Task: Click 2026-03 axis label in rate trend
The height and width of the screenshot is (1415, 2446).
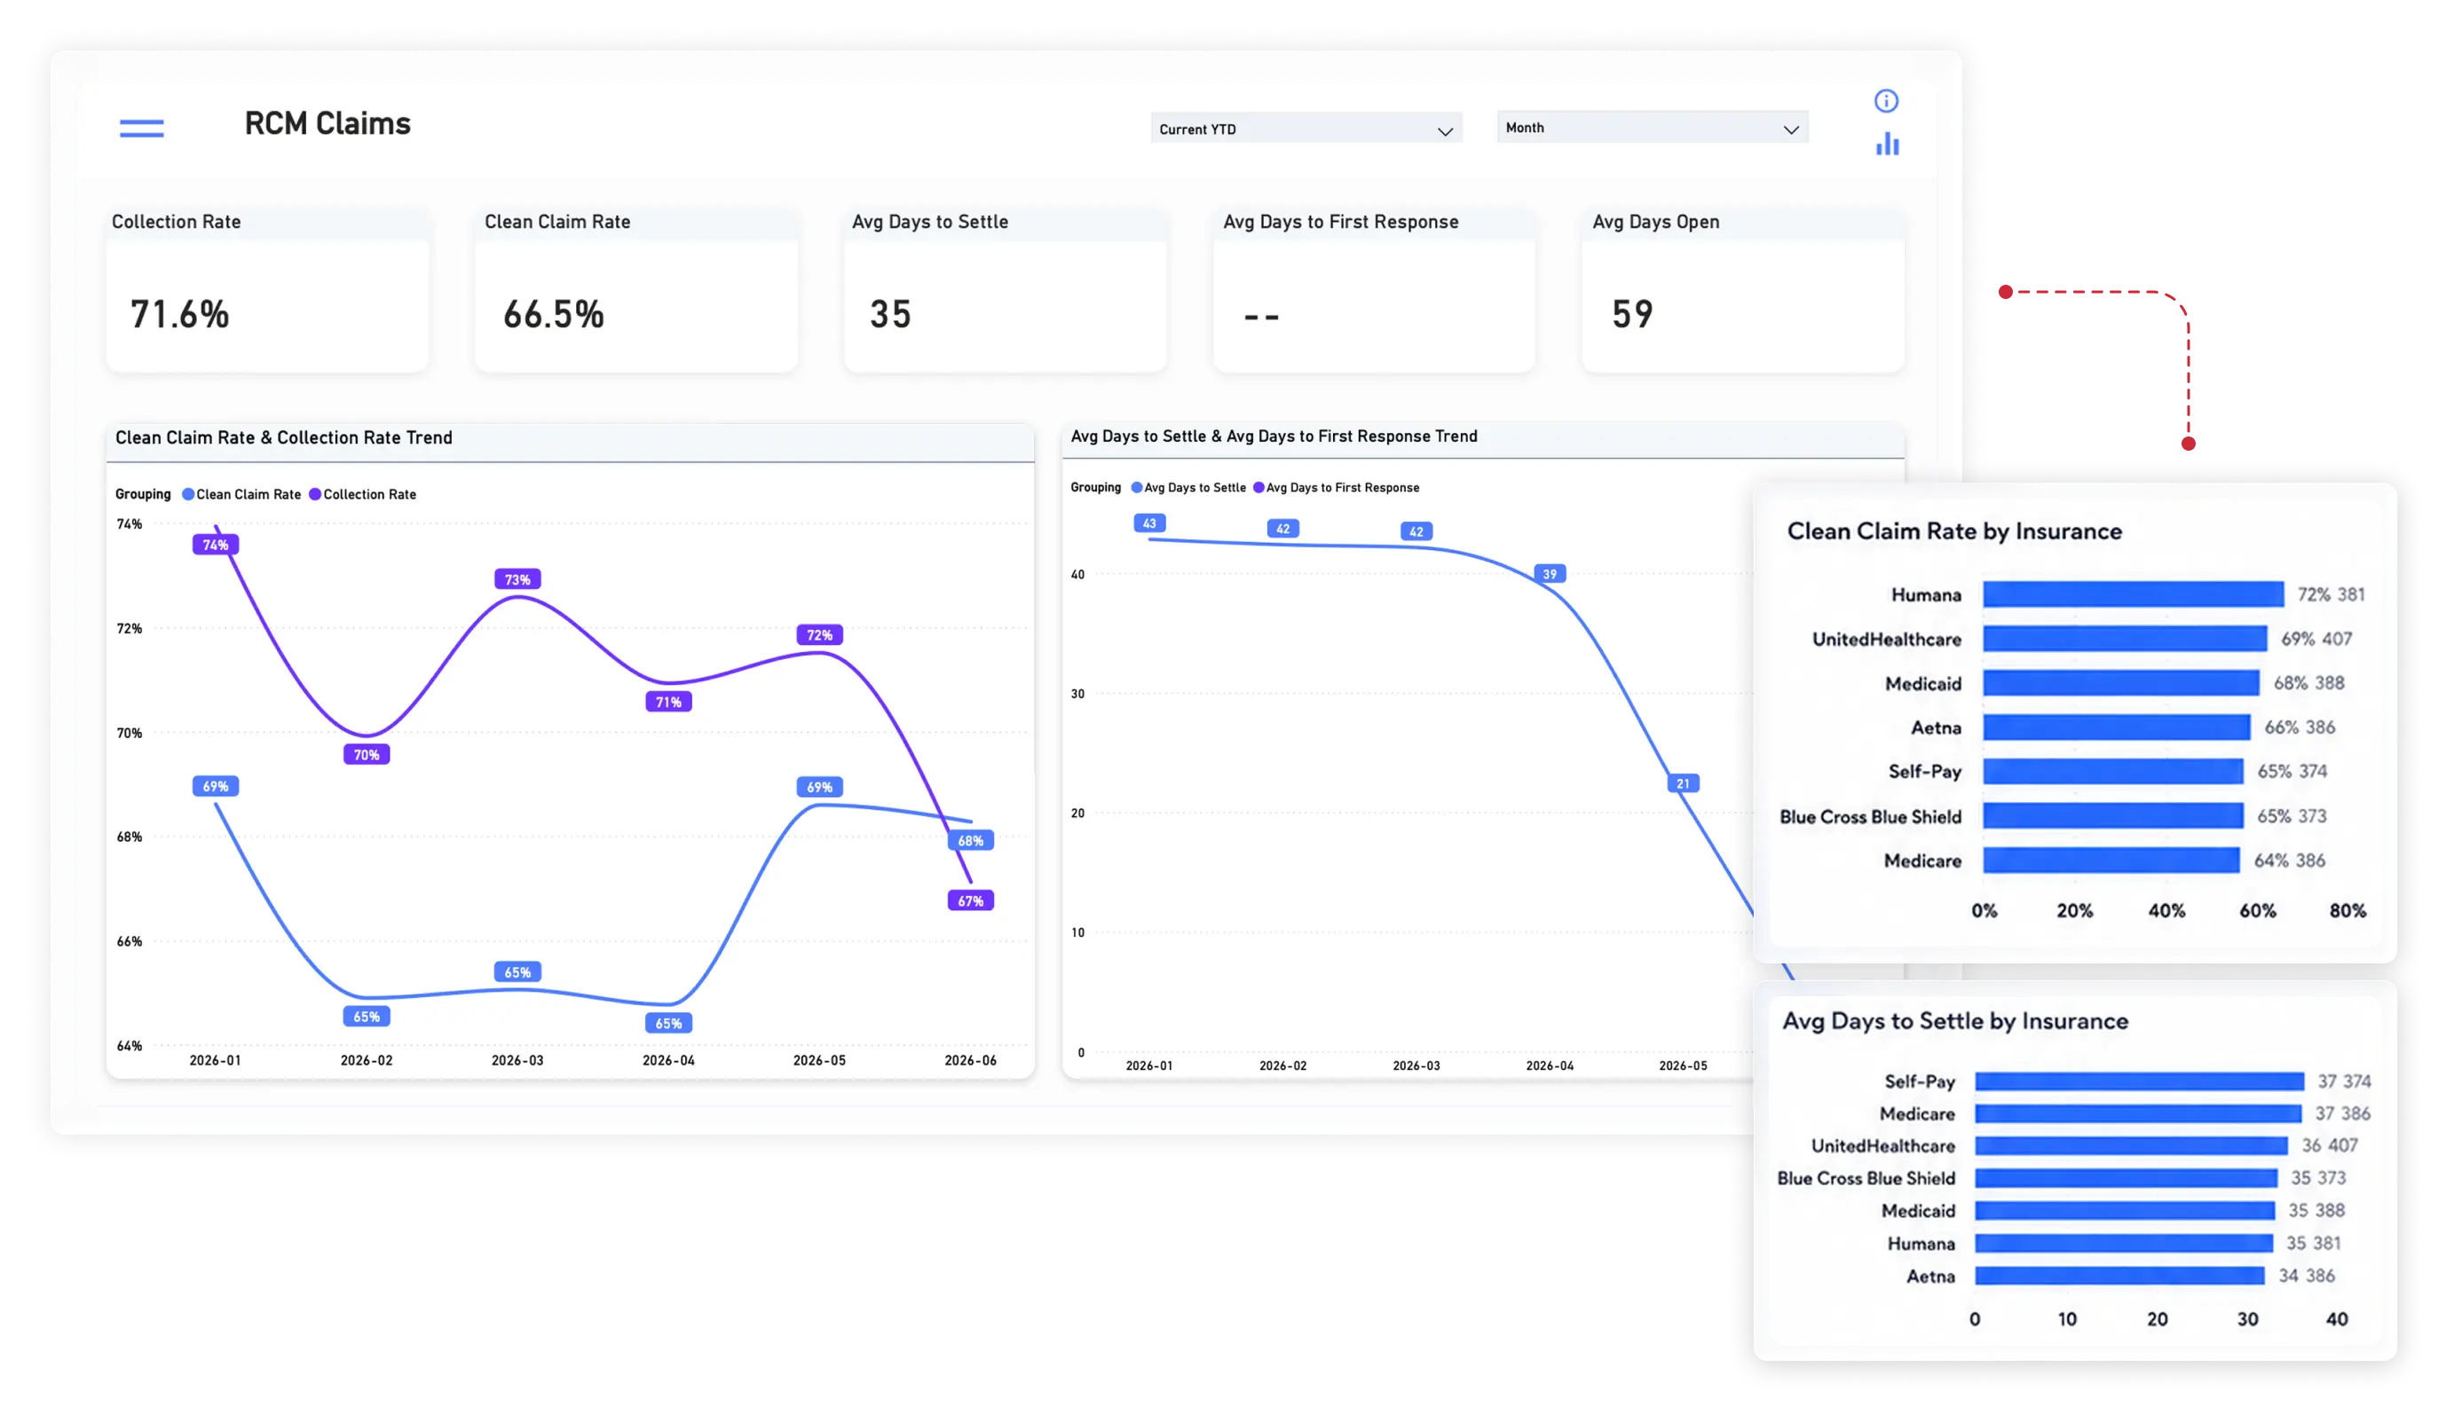Action: pos(517,1061)
